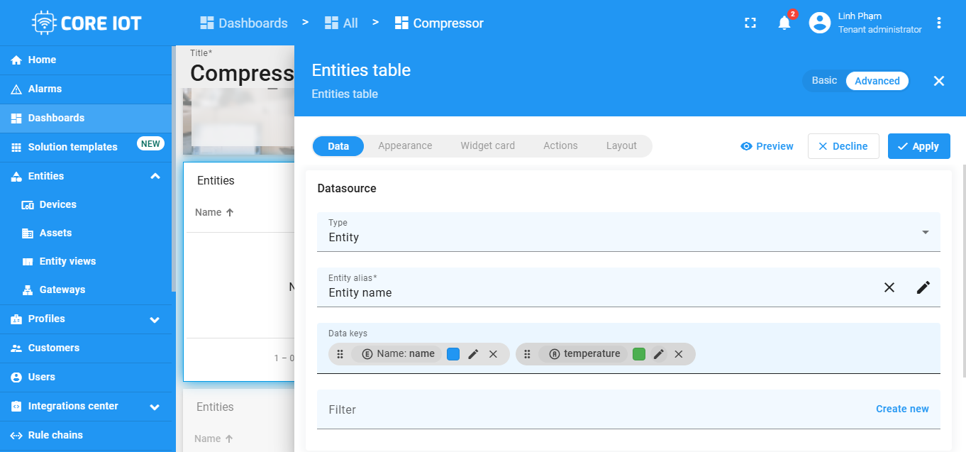Select the Layout tab
966x452 pixels.
pyautogui.click(x=621, y=145)
